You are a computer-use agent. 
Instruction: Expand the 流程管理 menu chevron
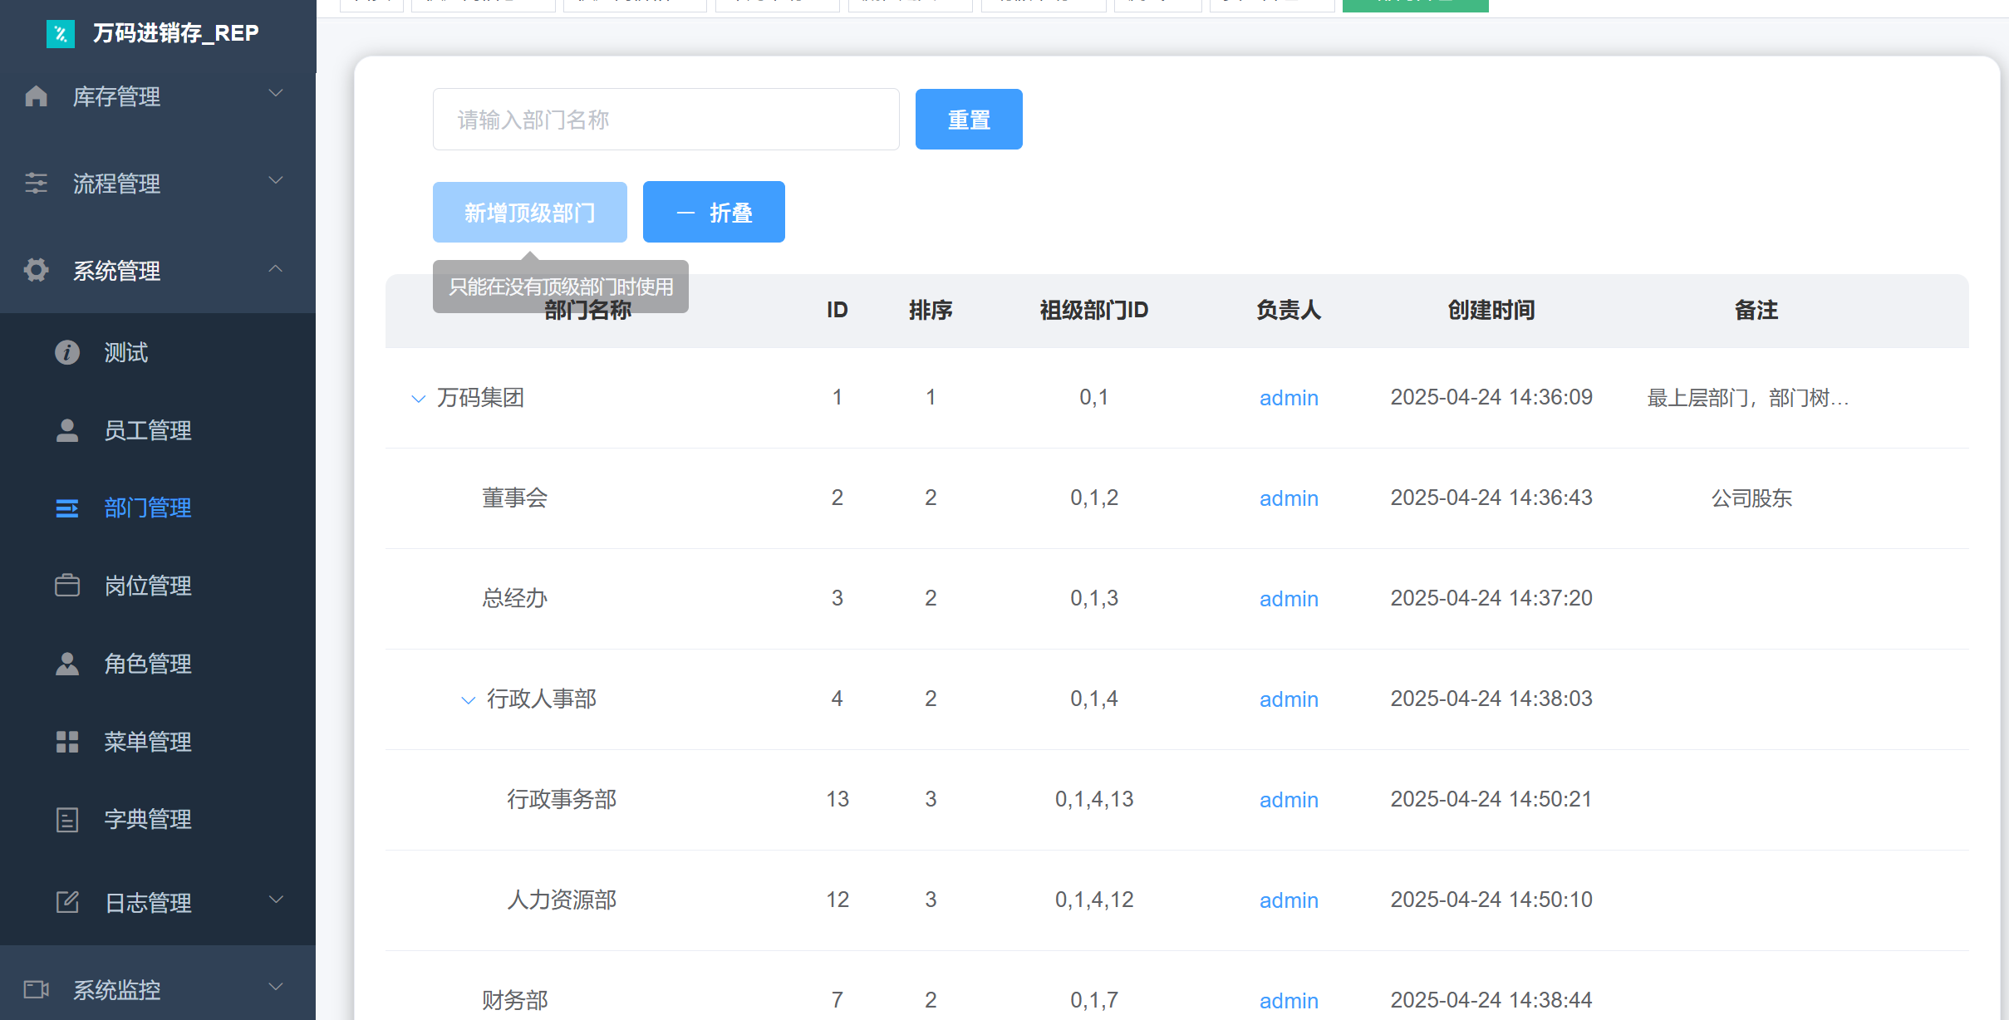point(276,180)
